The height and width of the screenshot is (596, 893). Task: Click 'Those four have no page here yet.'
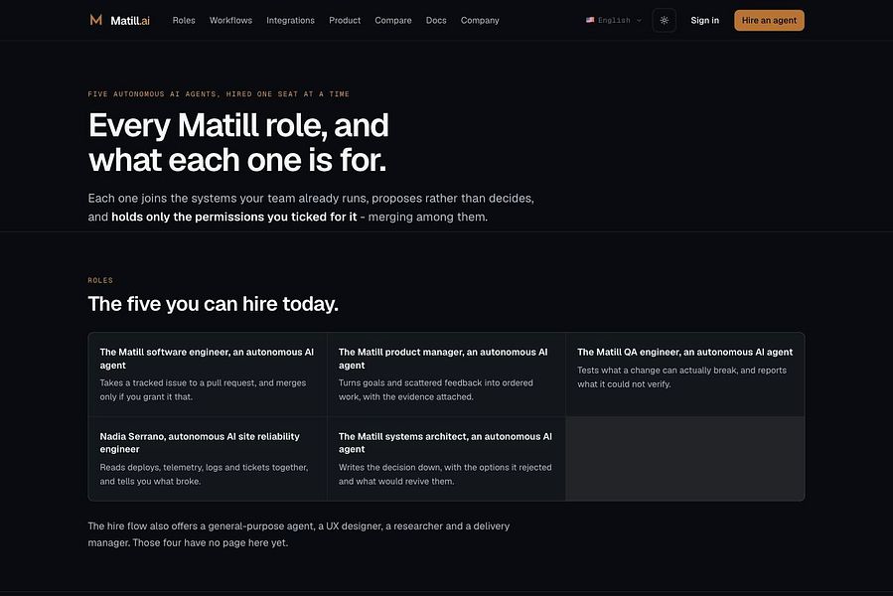(211, 542)
